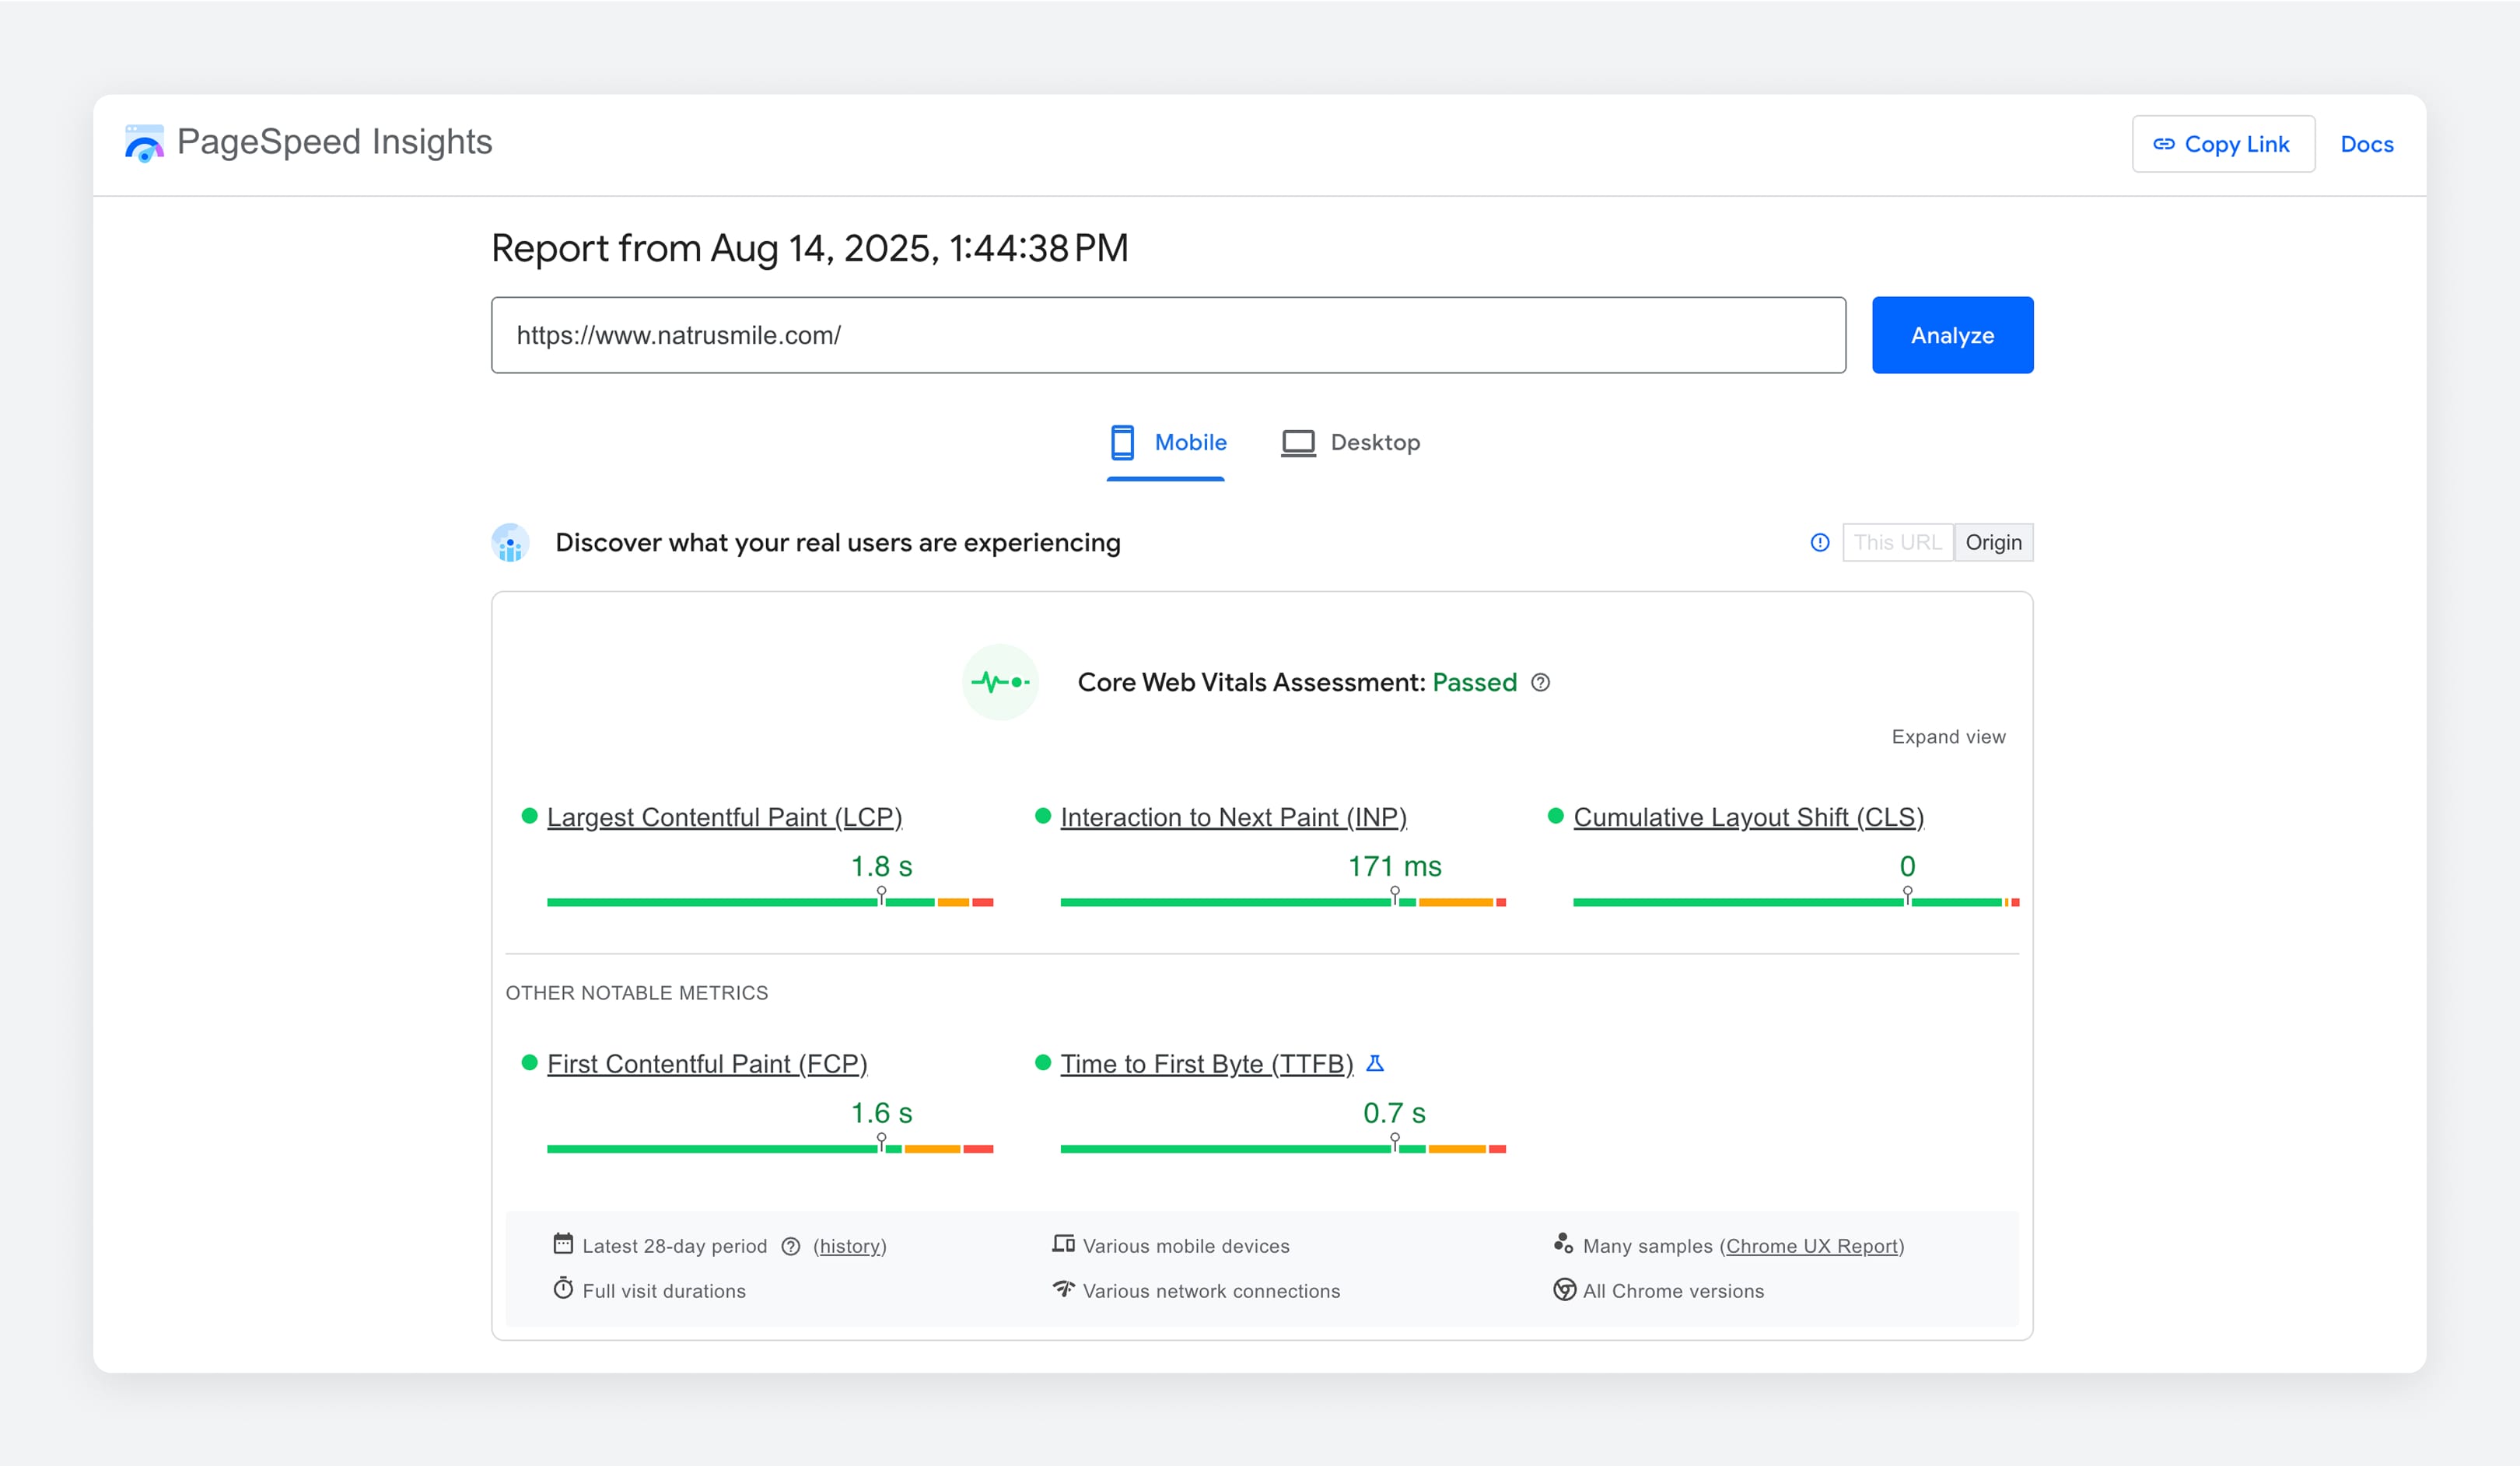Open the Chrome UX Report link
This screenshot has height=1466, width=2520.
point(1811,1246)
